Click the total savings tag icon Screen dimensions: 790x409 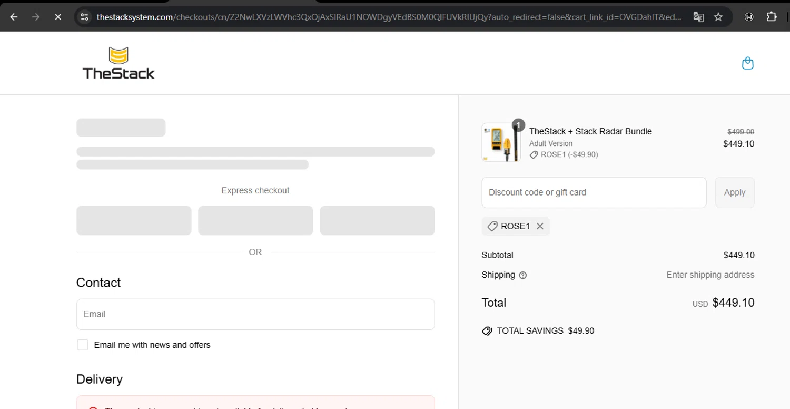[x=487, y=331]
